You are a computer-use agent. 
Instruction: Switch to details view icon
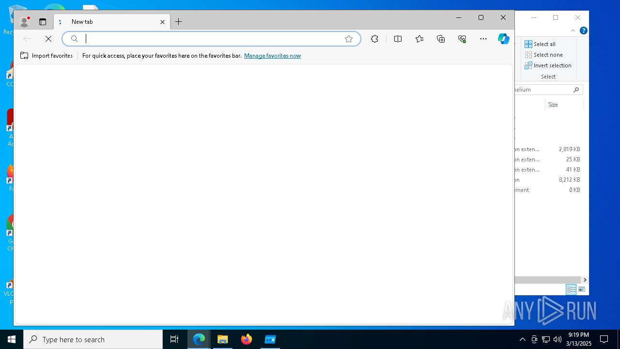click(x=571, y=289)
